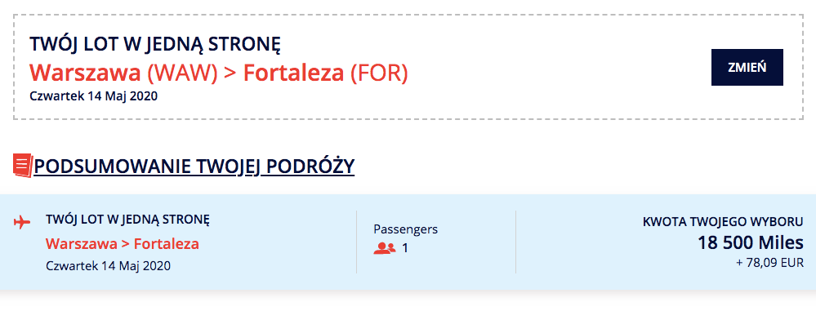This screenshot has height=311, width=816.
Task: Click the red airplane icon
Action: click(22, 223)
